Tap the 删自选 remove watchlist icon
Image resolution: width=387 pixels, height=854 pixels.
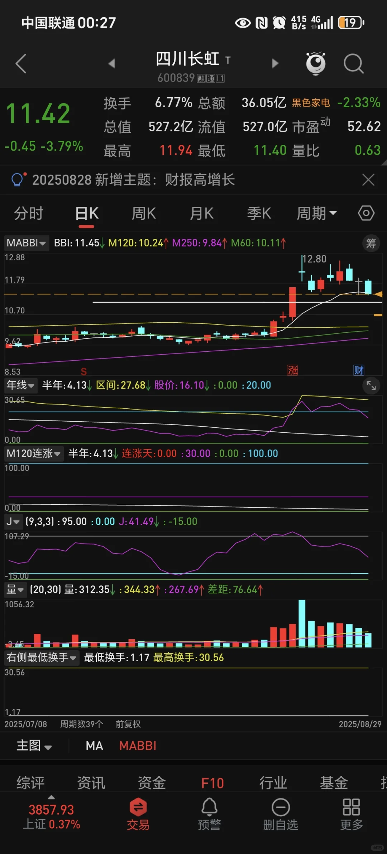click(x=281, y=815)
